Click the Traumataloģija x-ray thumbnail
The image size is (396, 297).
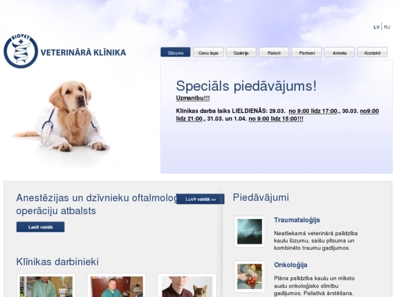point(250,231)
